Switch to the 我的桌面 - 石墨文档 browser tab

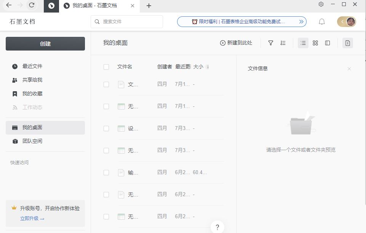click(99, 6)
